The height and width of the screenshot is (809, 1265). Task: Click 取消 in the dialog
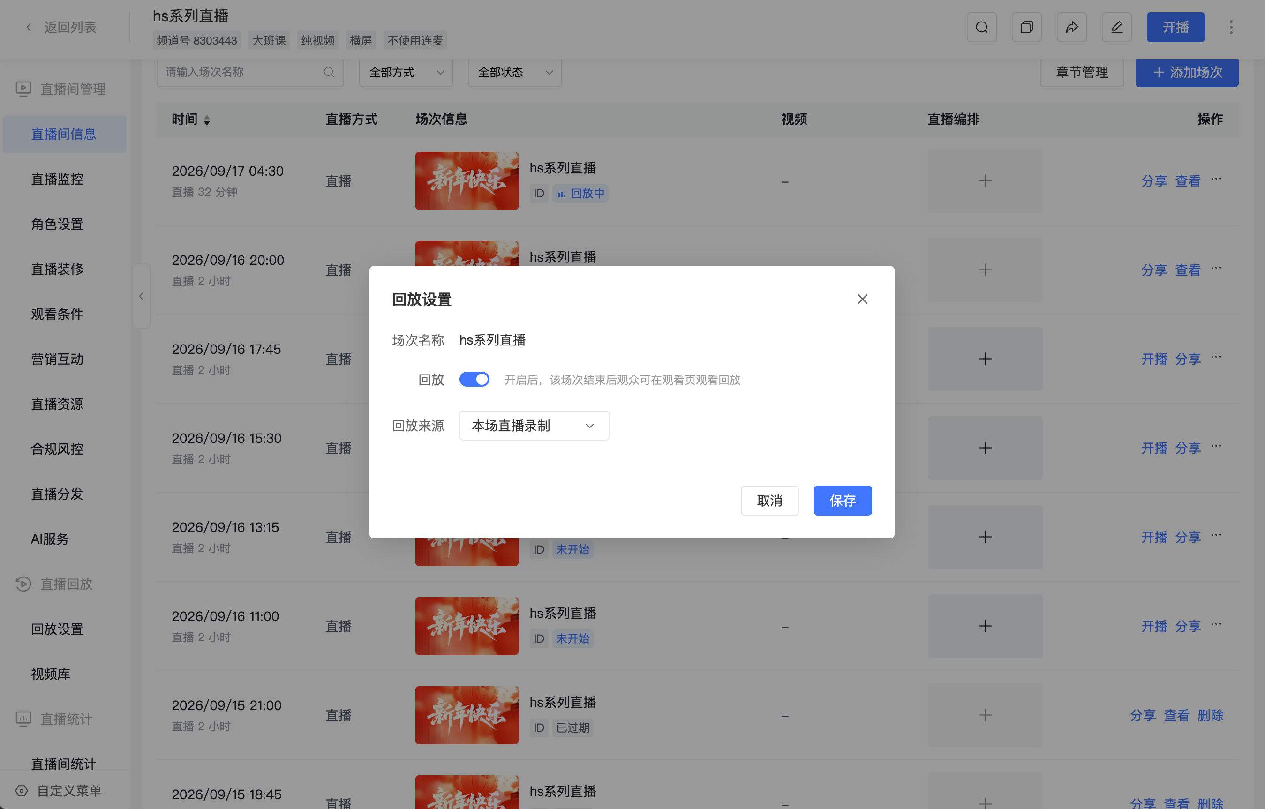[769, 501]
